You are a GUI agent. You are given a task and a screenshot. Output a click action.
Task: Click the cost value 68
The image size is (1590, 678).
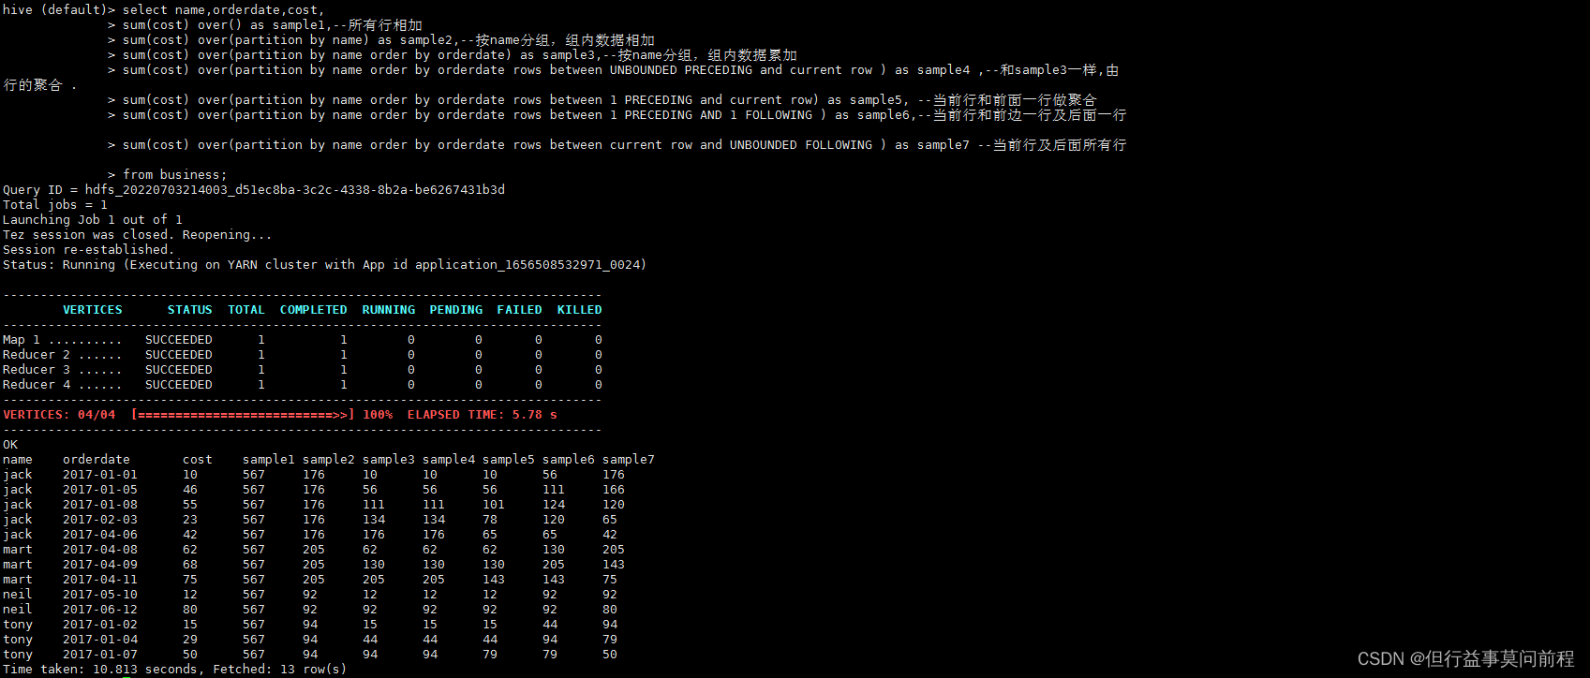[x=190, y=565]
